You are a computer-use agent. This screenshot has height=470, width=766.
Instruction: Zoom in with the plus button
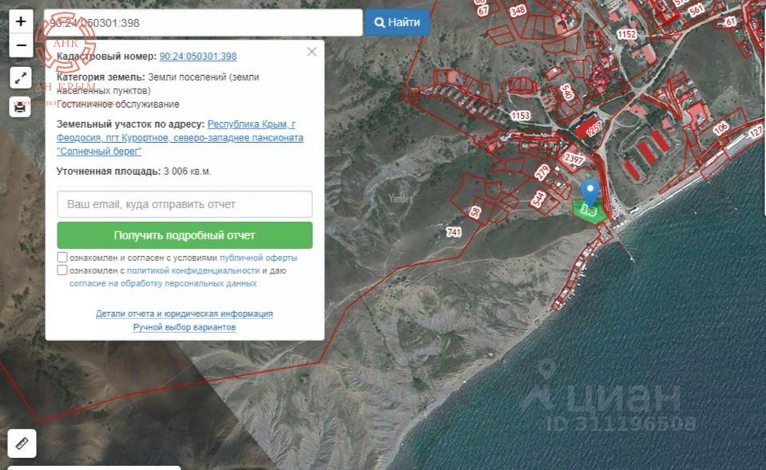(x=21, y=22)
